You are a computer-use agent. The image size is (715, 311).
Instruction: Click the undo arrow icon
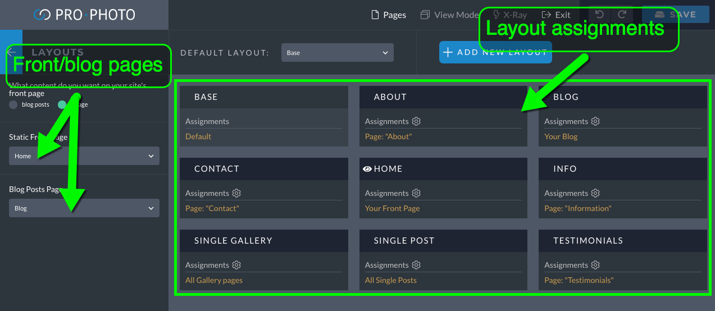point(599,15)
